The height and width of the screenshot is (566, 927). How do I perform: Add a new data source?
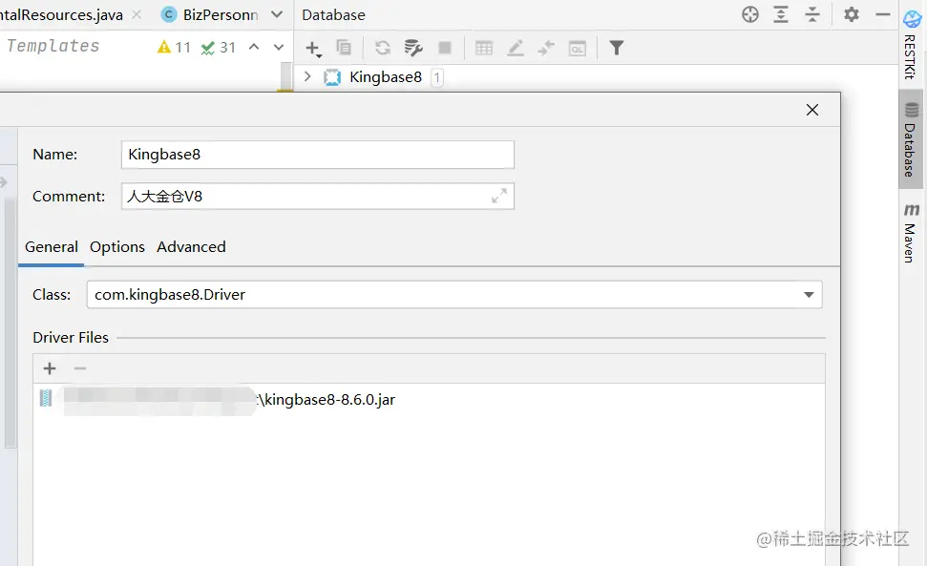click(312, 48)
